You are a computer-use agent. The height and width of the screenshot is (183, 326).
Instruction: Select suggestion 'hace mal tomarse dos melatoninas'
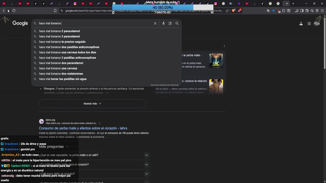pos(106,74)
